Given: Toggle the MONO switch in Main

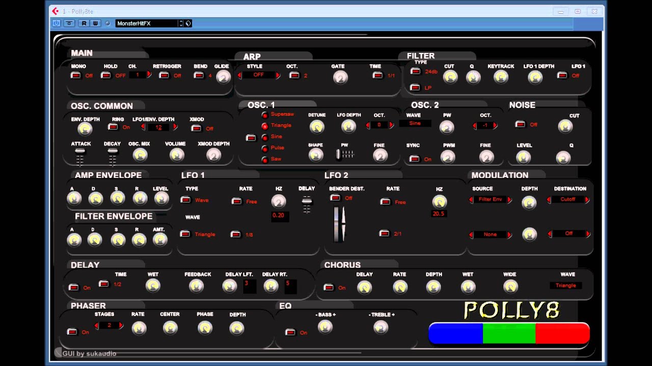Looking at the screenshot, I should [x=76, y=76].
